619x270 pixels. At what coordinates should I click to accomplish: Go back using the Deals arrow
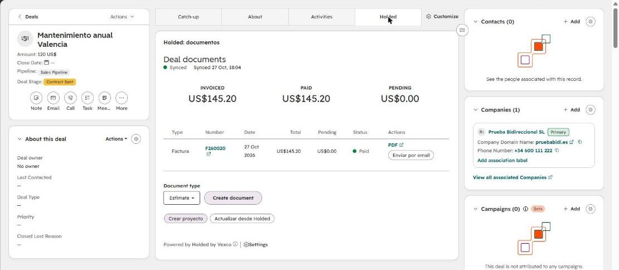20,17
